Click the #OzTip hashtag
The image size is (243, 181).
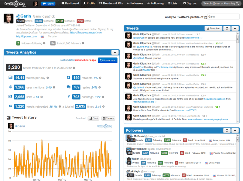pyautogui.click(x=149, y=47)
